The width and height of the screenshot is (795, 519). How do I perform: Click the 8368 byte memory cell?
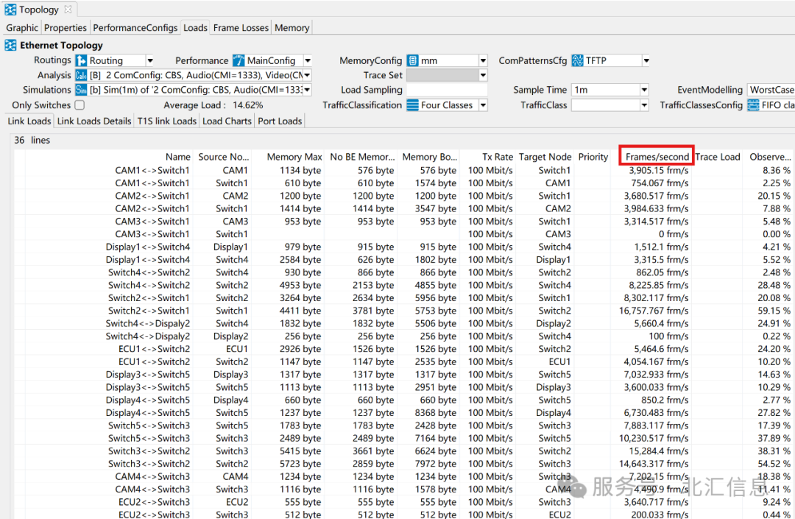coord(436,412)
